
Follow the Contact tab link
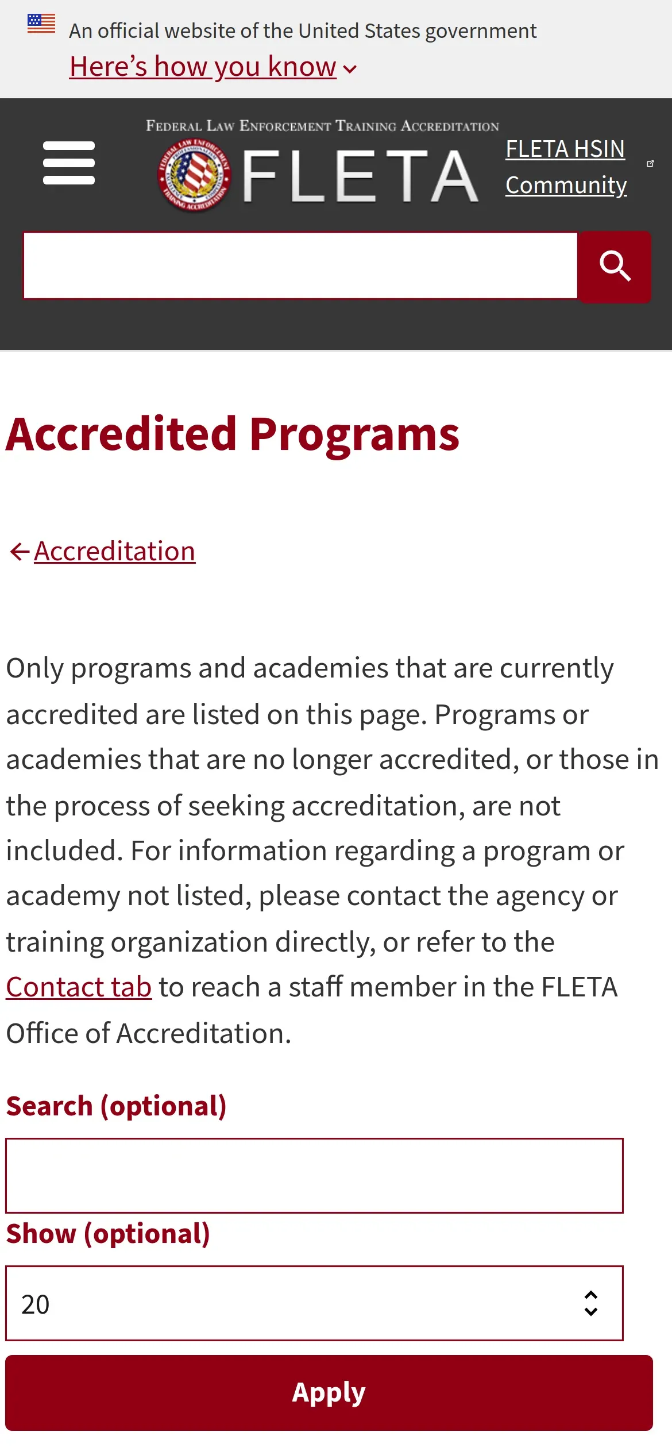click(x=79, y=987)
